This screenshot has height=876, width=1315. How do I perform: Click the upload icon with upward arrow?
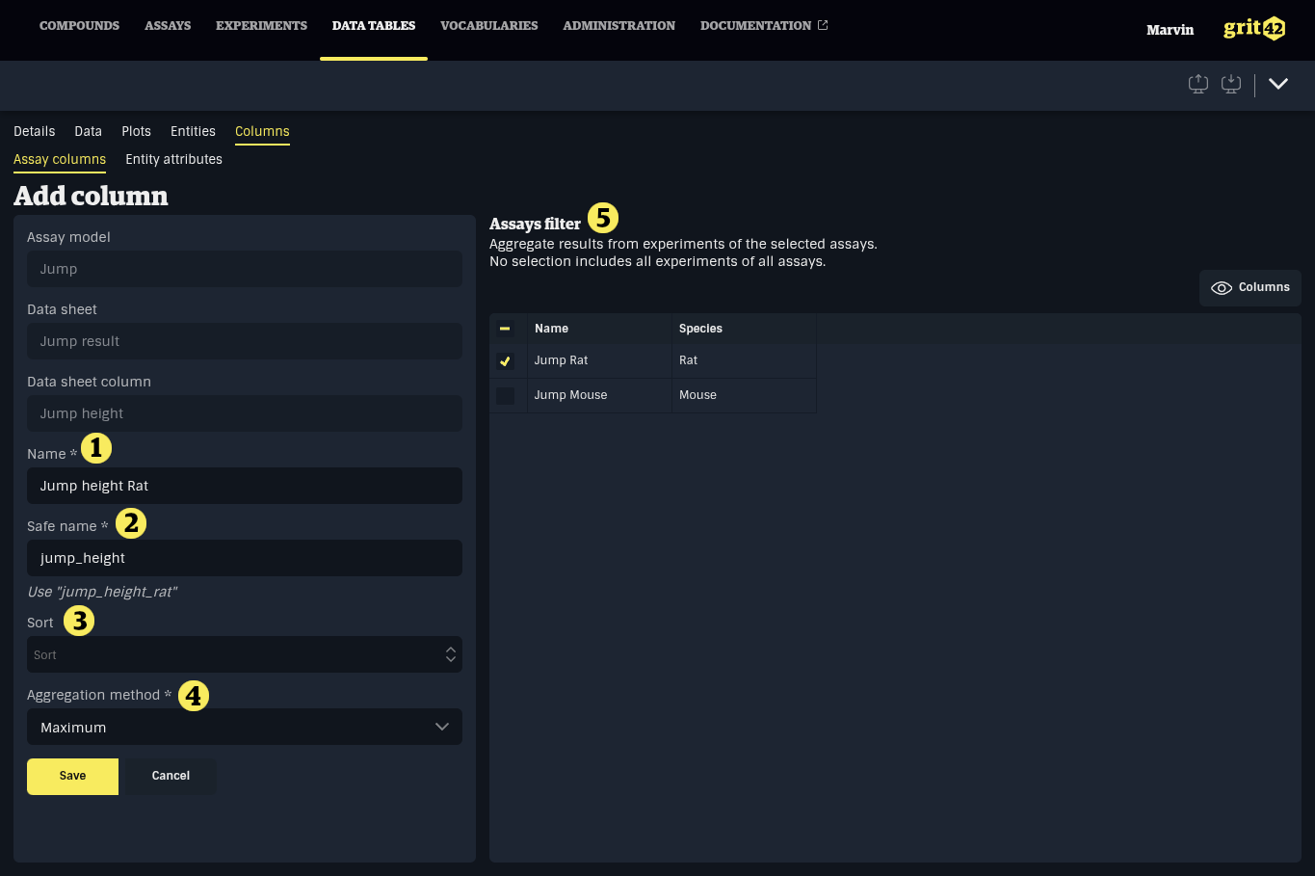pos(1197,84)
